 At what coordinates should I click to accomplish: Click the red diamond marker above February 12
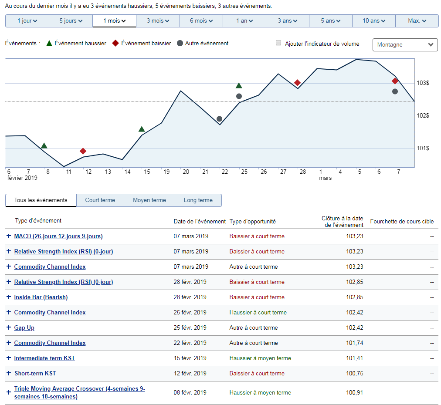83,151
